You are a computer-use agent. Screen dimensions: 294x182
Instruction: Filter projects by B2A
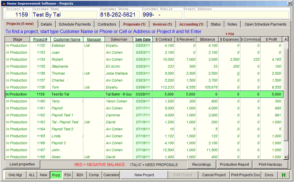coord(80,175)
